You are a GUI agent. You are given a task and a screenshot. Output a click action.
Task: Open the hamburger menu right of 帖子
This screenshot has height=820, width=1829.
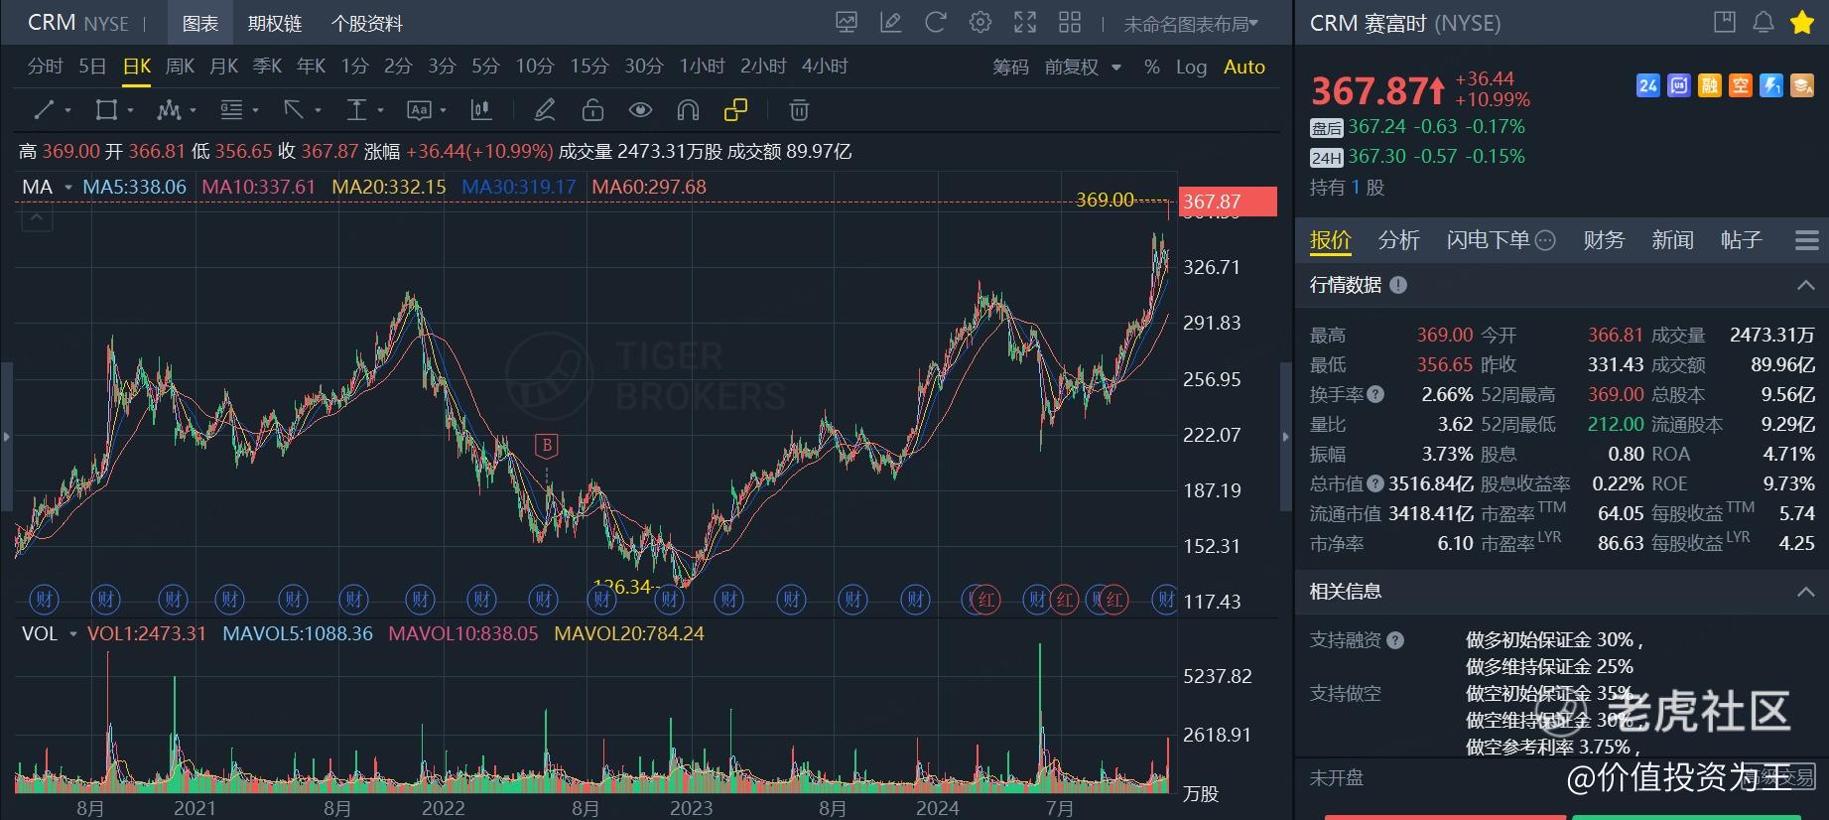coord(1807,240)
